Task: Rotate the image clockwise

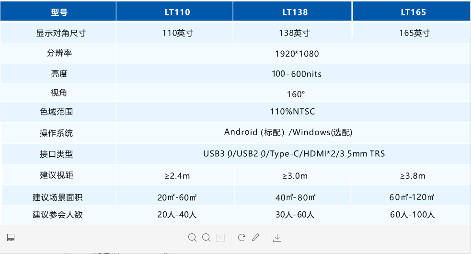Action: [241, 237]
